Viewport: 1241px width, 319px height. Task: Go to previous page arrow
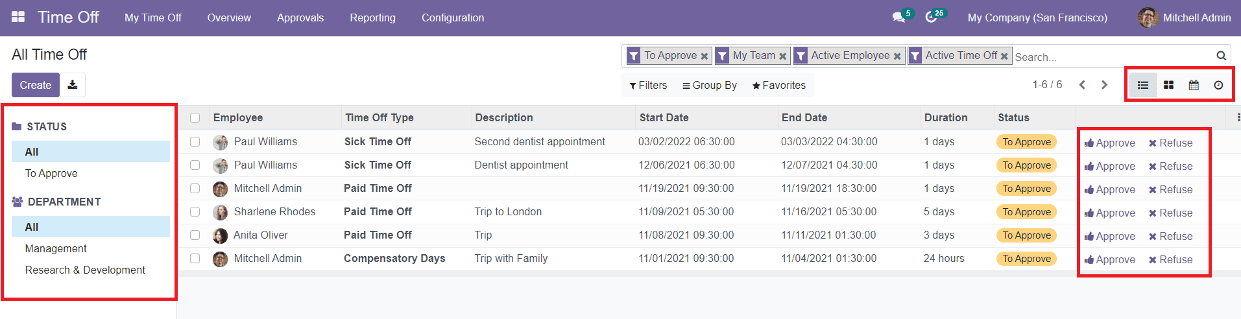point(1082,85)
